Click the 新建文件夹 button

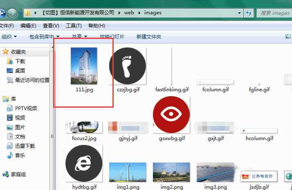click(x=149, y=37)
